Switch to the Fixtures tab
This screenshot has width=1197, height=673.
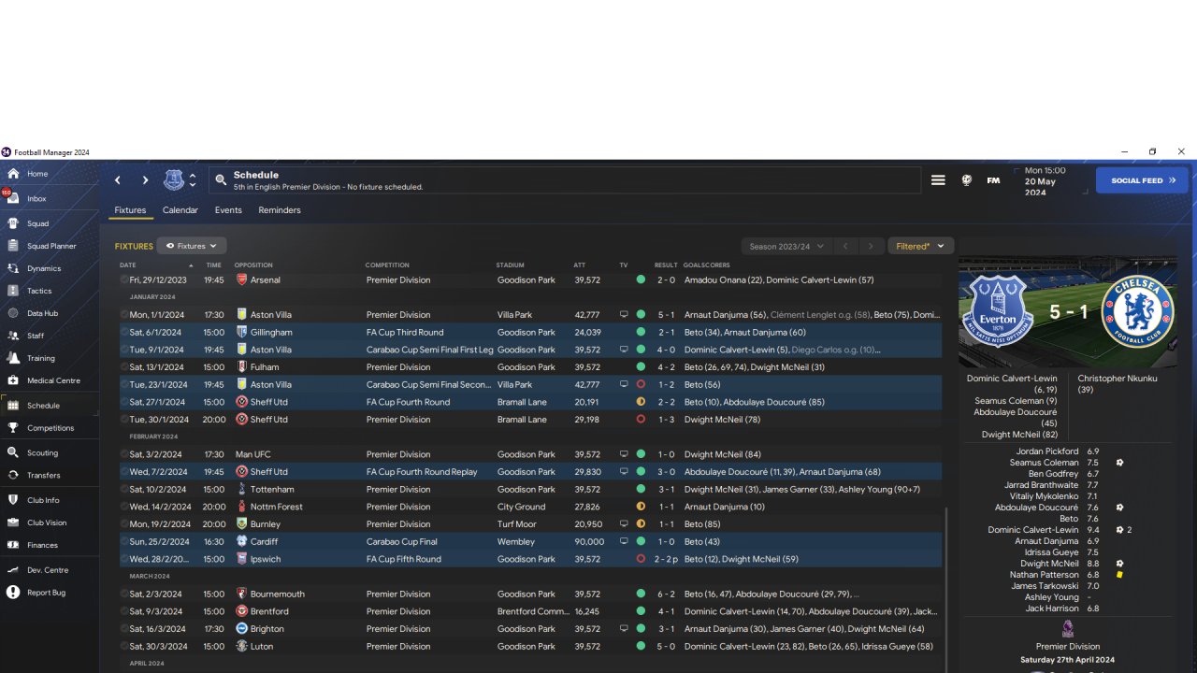130,210
